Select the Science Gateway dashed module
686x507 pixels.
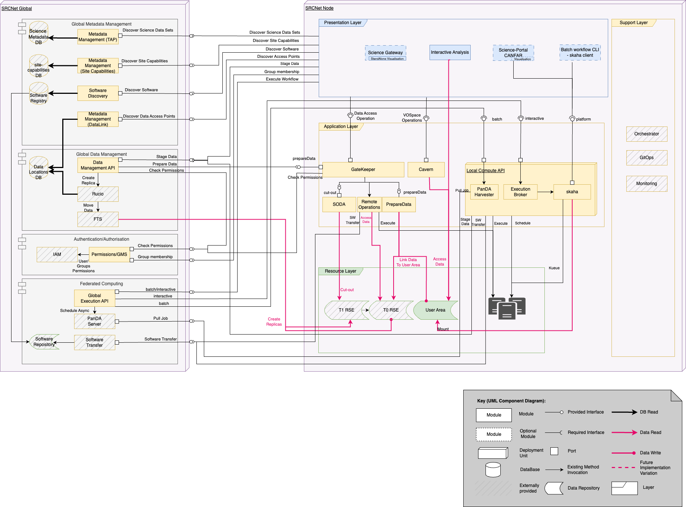coord(385,53)
